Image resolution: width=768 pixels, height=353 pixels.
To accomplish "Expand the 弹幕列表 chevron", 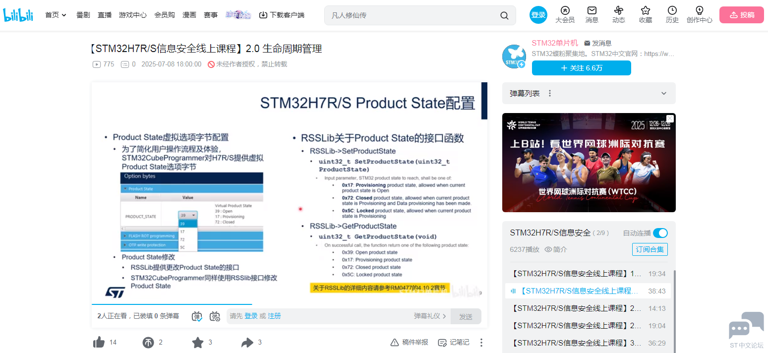I will (664, 93).
